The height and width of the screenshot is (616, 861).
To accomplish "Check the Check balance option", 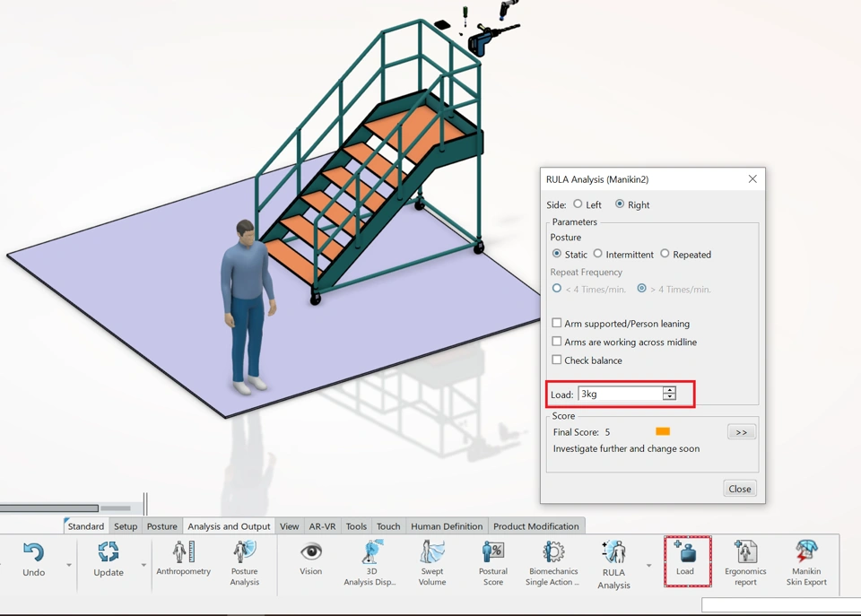I will pos(557,360).
